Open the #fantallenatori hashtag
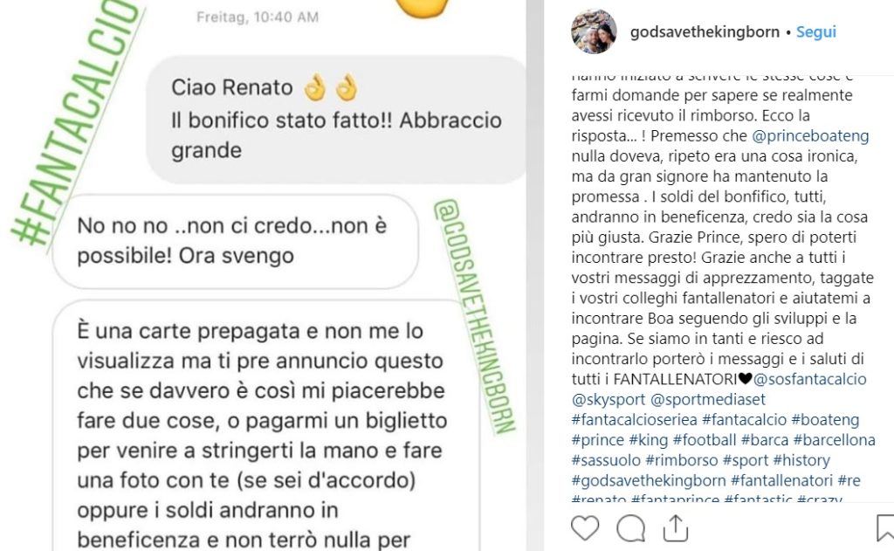 781,480
